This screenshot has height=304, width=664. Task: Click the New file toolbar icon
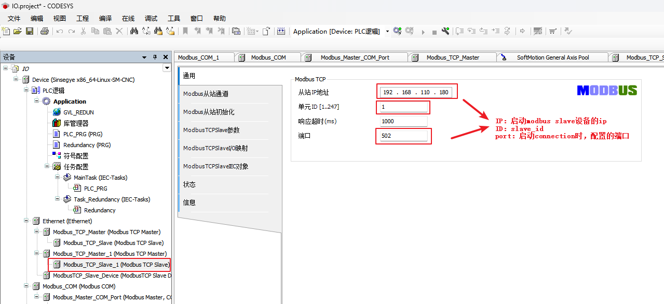[x=6, y=32]
